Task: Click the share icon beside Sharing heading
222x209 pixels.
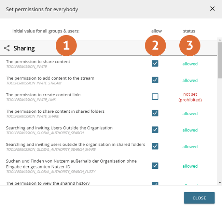Action: click(x=6, y=48)
